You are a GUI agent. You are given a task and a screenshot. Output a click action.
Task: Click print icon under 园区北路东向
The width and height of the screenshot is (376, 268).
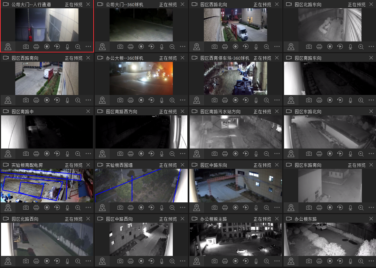[319, 47]
